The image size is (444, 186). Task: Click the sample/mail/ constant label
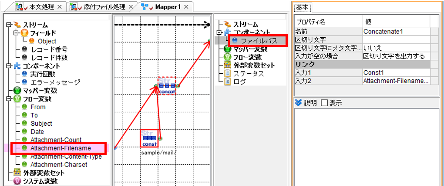coord(158,153)
